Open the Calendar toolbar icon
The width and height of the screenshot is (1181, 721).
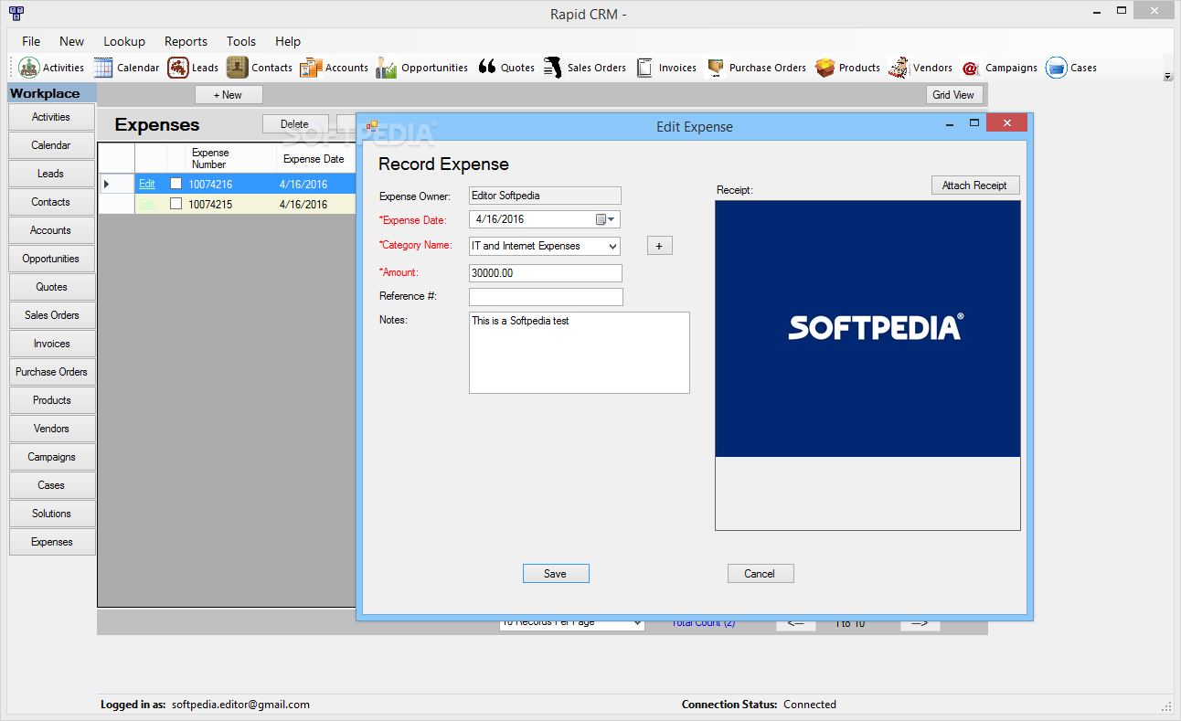126,68
